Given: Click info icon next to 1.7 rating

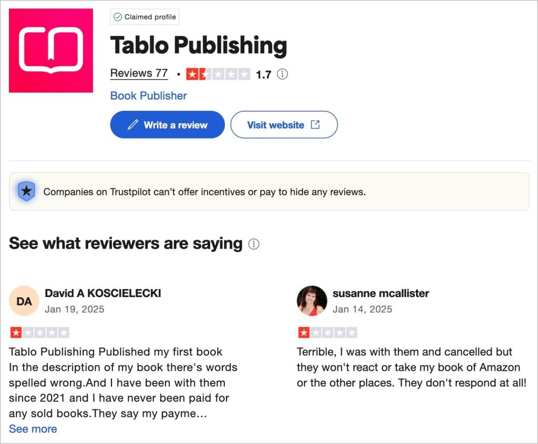Looking at the screenshot, I should click(282, 74).
